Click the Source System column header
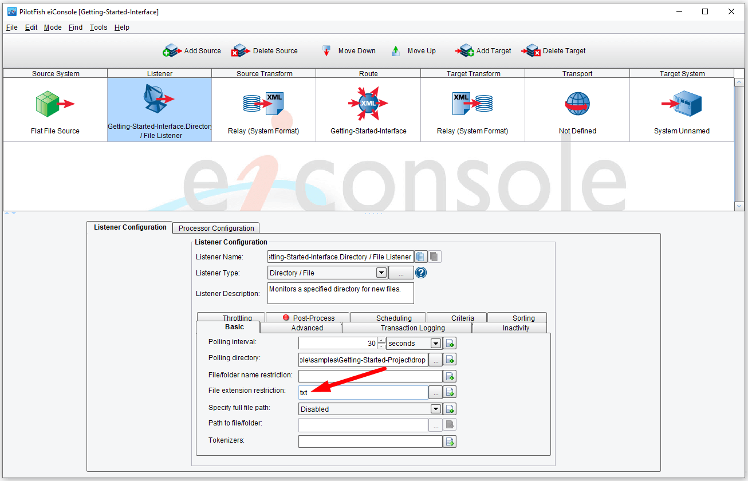 tap(56, 73)
